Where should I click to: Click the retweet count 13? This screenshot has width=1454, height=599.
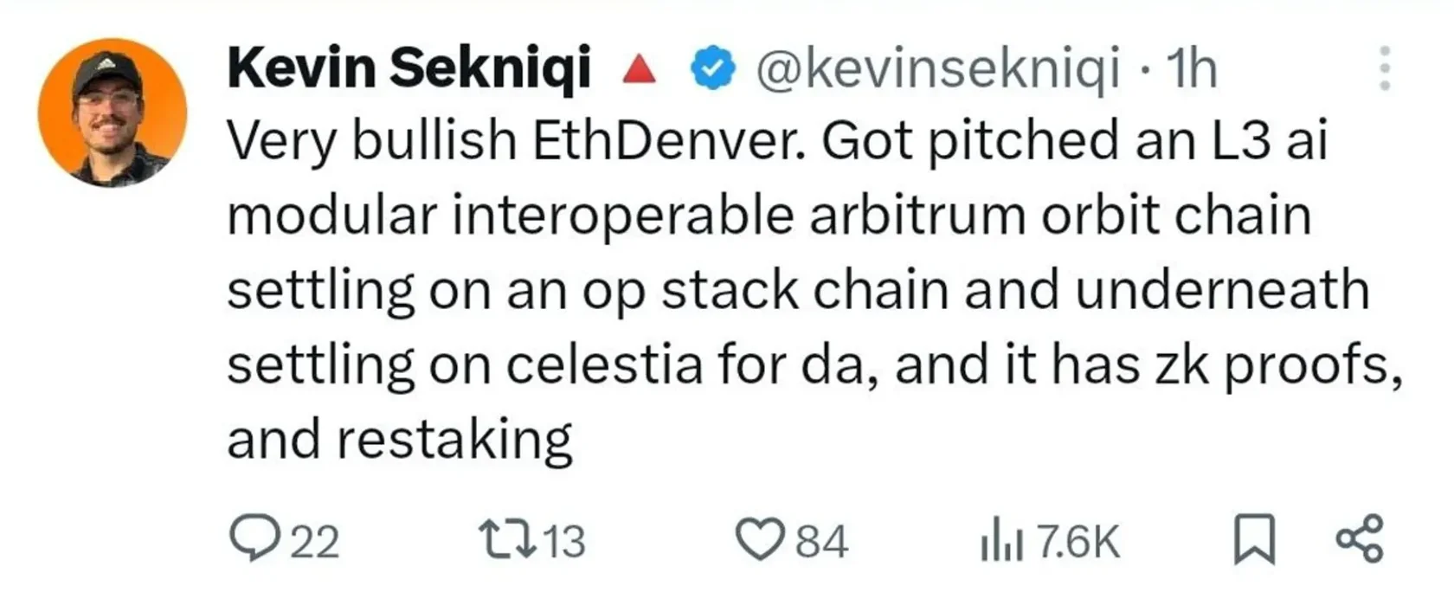[564, 542]
